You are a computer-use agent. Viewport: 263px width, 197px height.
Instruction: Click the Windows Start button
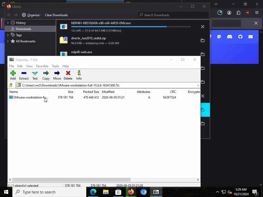(x=6, y=192)
